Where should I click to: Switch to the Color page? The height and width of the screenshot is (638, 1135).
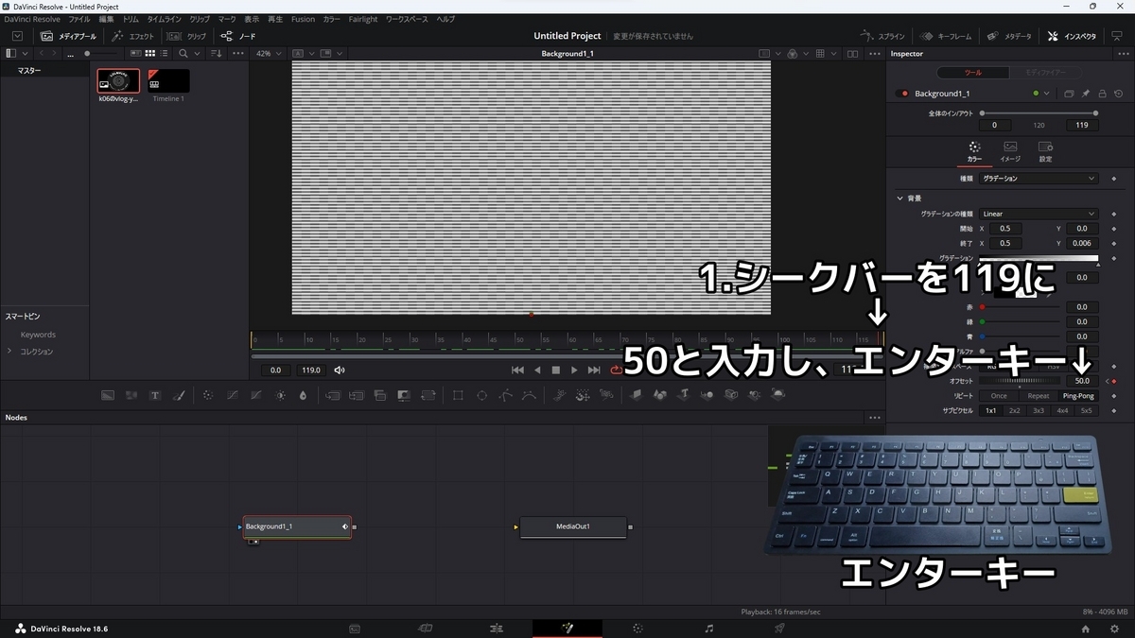[x=638, y=628]
